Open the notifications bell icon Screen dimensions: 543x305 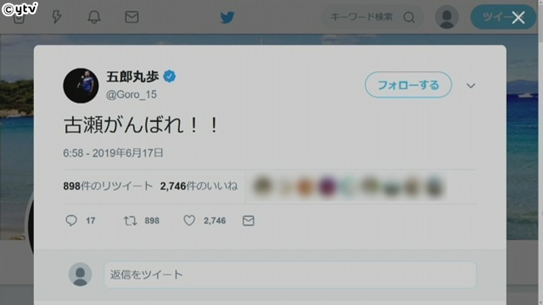click(94, 16)
